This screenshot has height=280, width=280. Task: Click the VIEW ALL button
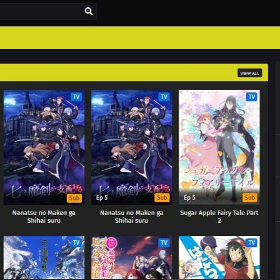[250, 73]
